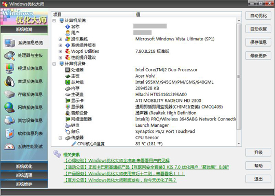This screenshot has width=275, height=196.
Task: Collapse the 计算机设备 tree node
Action: [54, 64]
